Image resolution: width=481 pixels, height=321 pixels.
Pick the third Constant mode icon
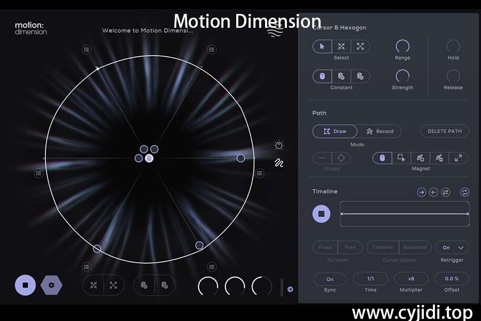click(x=360, y=76)
